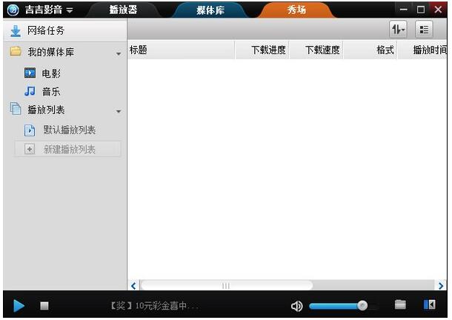Click the plus icon in 新建播放列表

30,149
